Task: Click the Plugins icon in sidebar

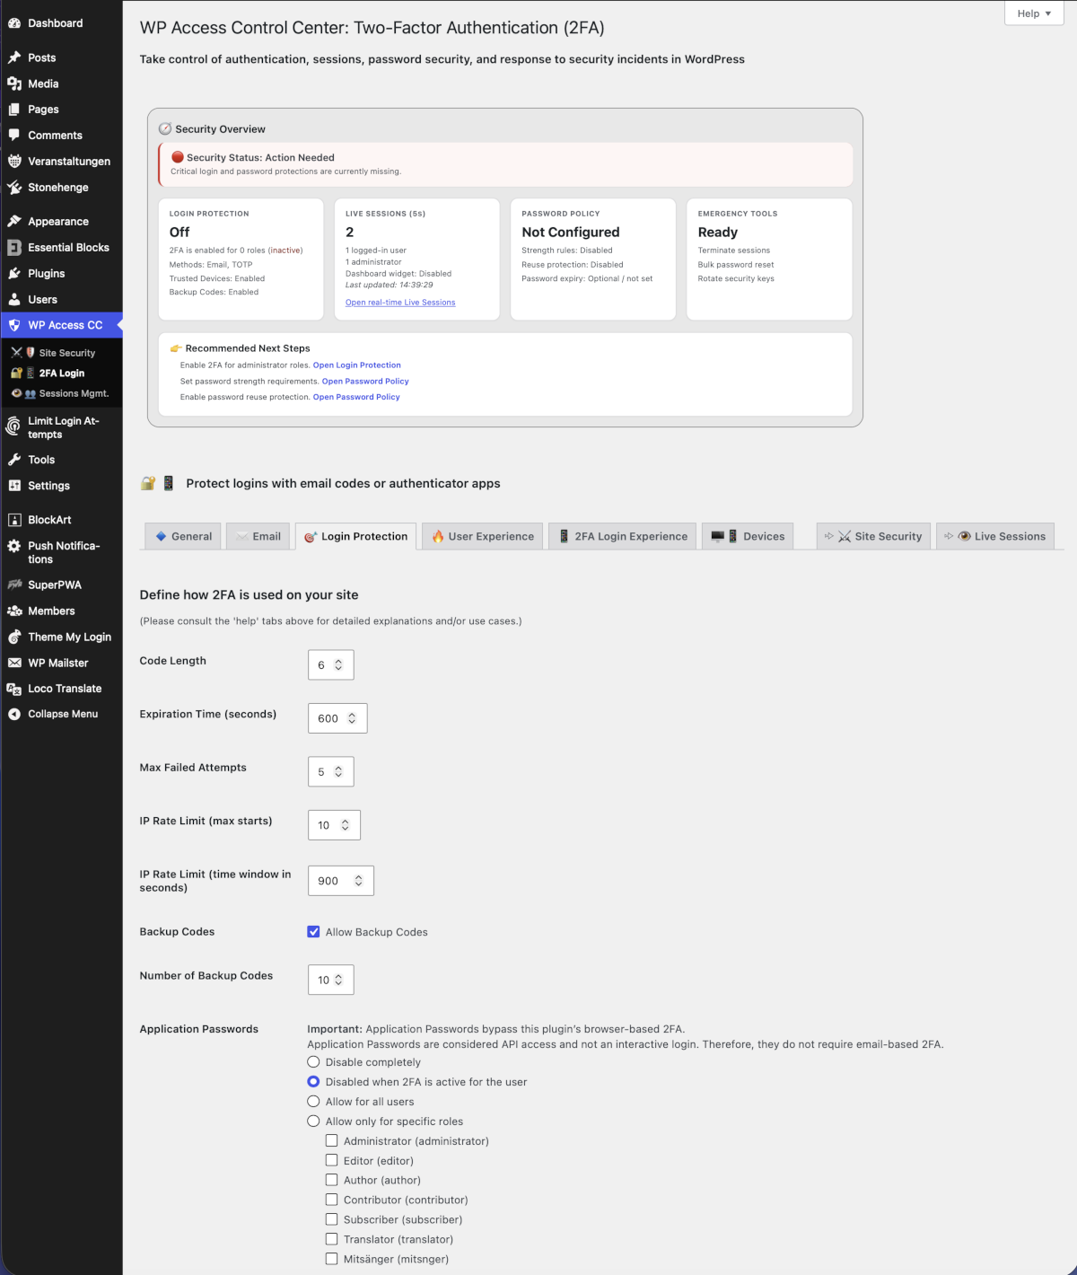Action: click(x=14, y=274)
